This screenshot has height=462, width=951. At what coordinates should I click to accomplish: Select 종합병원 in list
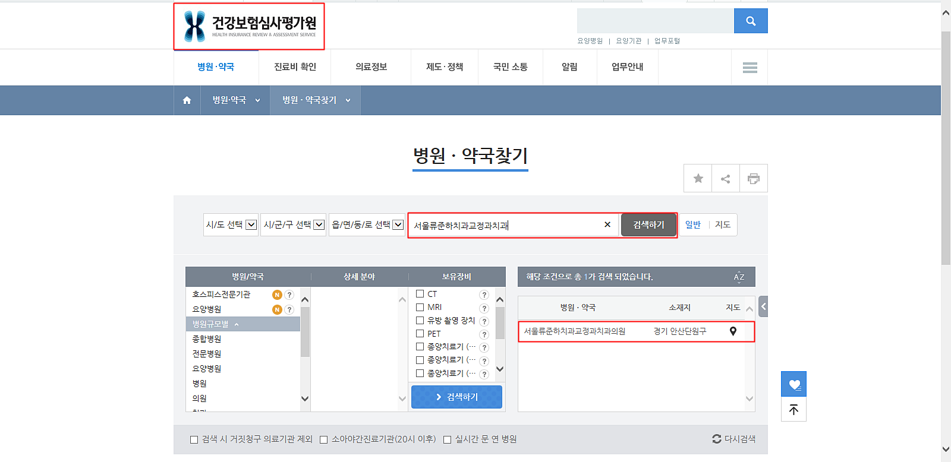(207, 339)
